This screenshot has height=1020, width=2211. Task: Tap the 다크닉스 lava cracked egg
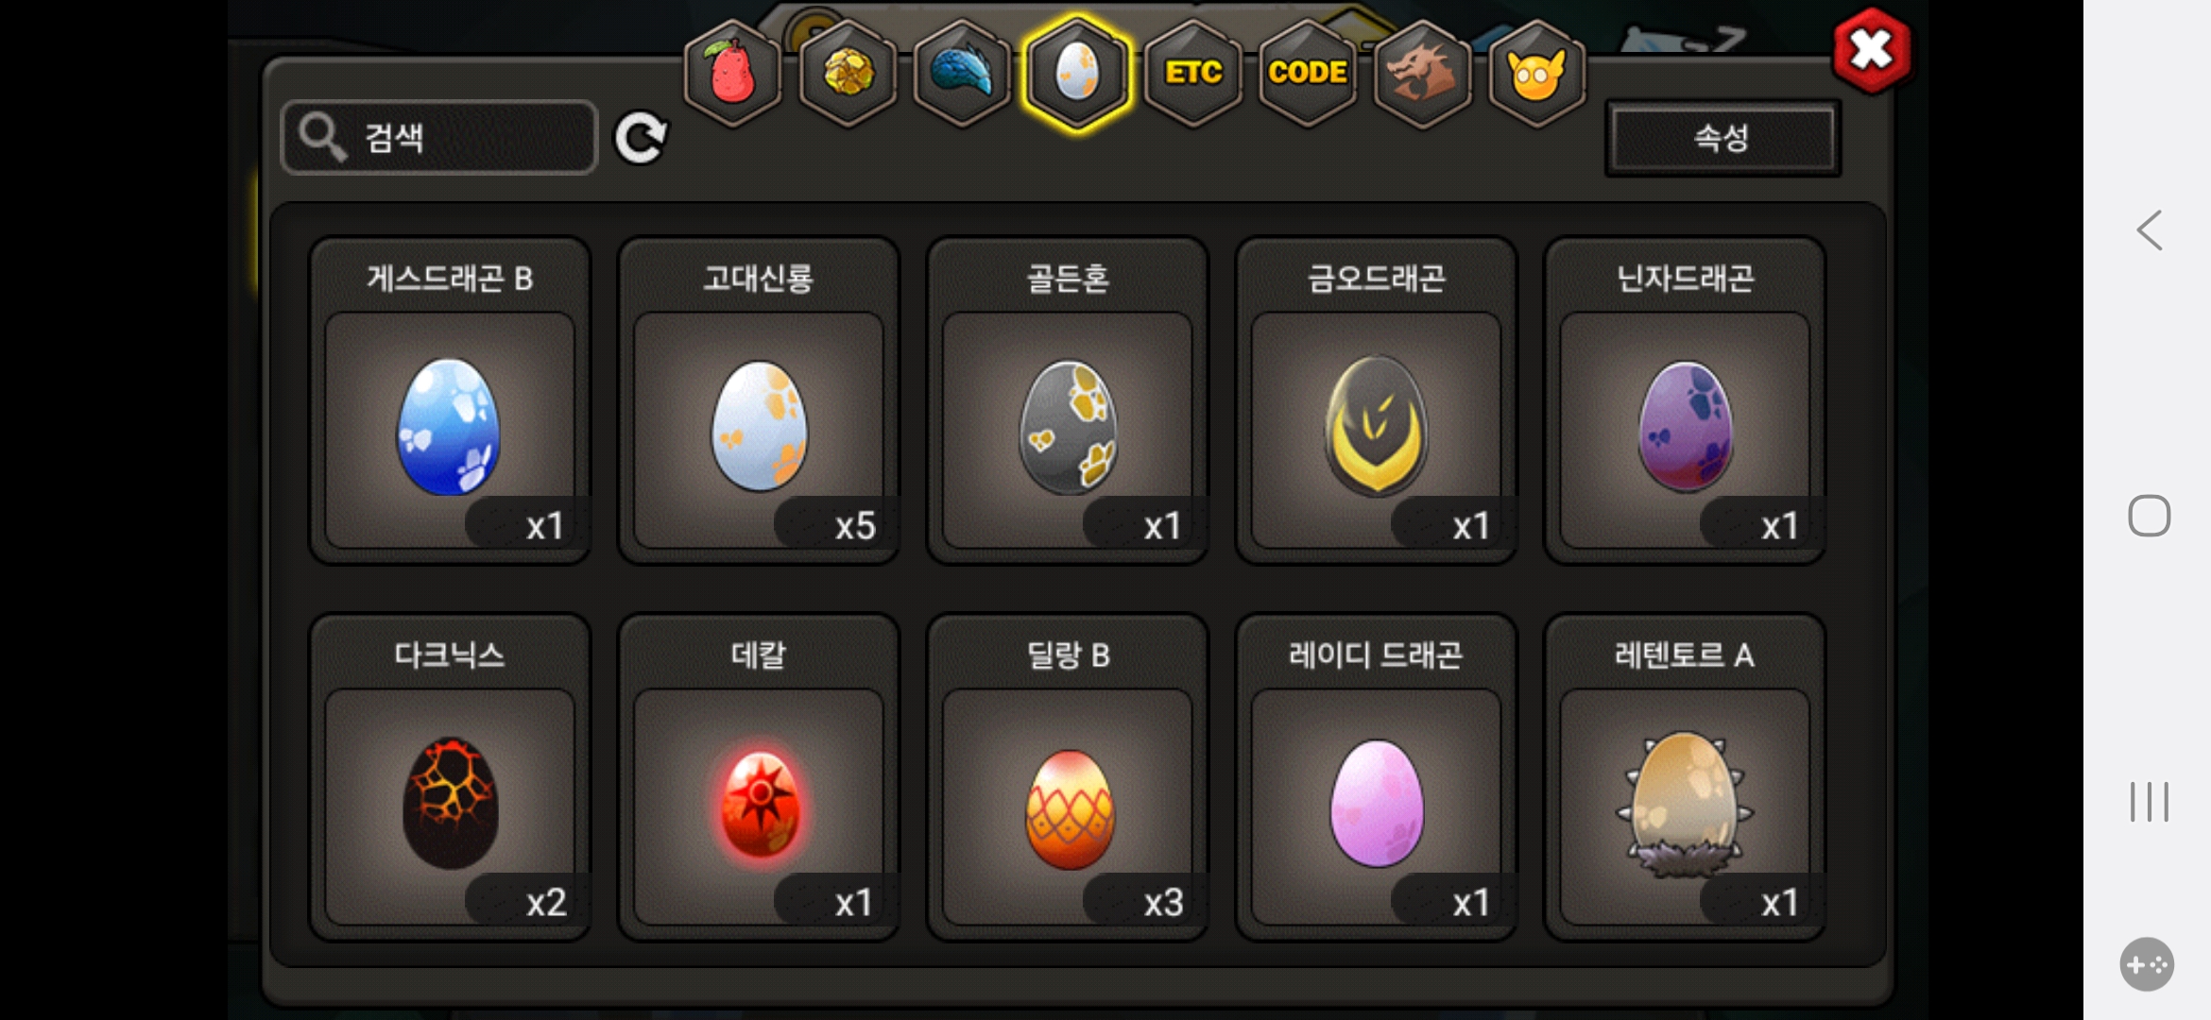tap(450, 777)
